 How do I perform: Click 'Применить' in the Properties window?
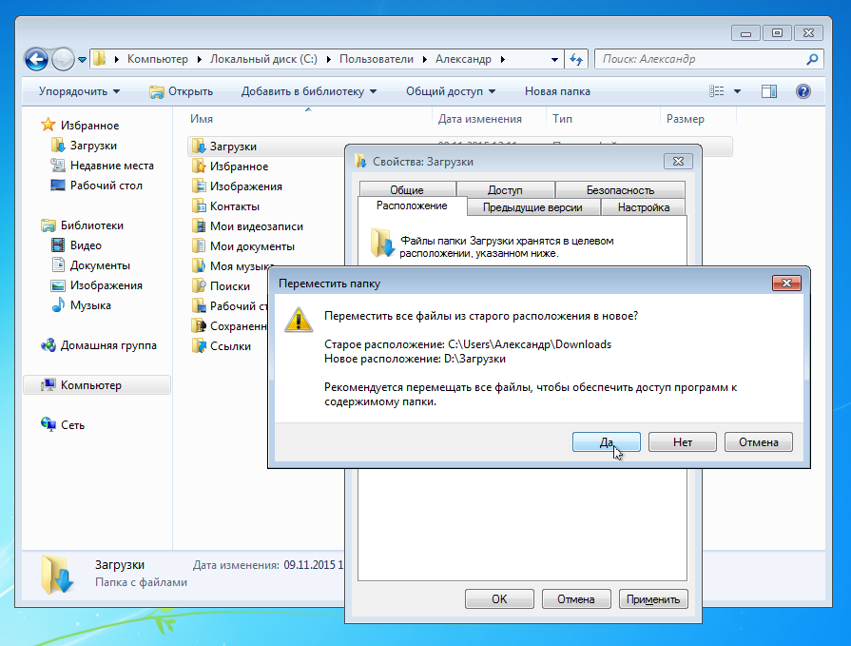(x=653, y=598)
